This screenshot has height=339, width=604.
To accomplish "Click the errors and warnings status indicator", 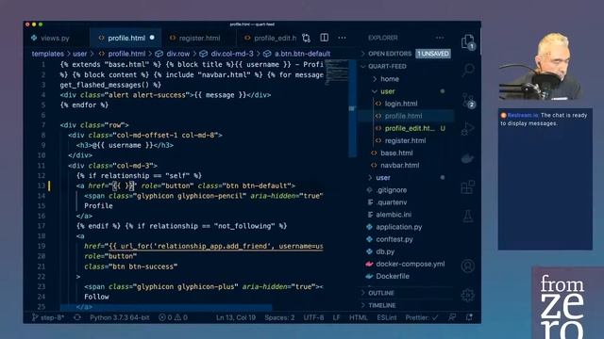I will [173, 317].
